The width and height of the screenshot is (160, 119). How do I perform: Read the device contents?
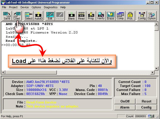(81, 16)
